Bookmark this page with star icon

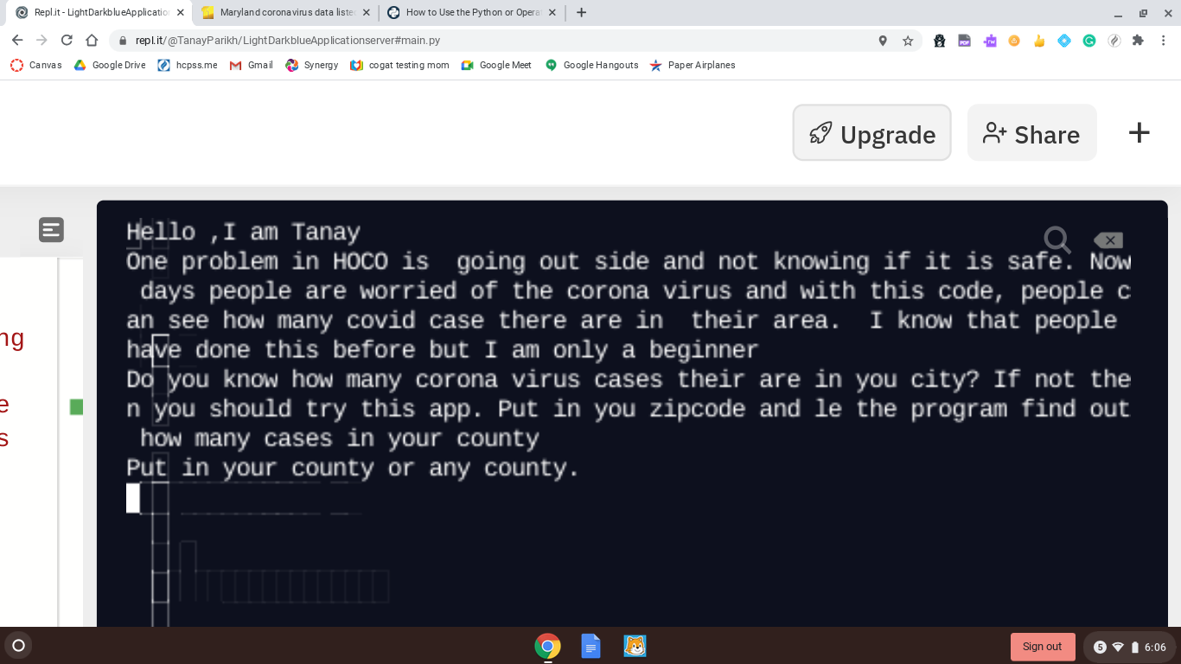[x=908, y=41]
